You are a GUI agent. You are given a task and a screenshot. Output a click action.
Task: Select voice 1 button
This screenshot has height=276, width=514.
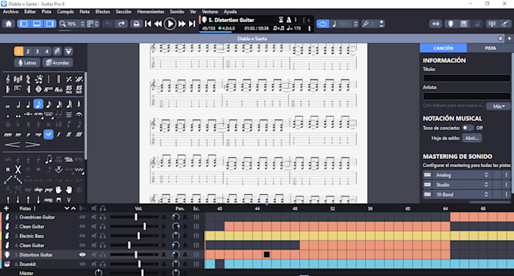[x=19, y=51]
